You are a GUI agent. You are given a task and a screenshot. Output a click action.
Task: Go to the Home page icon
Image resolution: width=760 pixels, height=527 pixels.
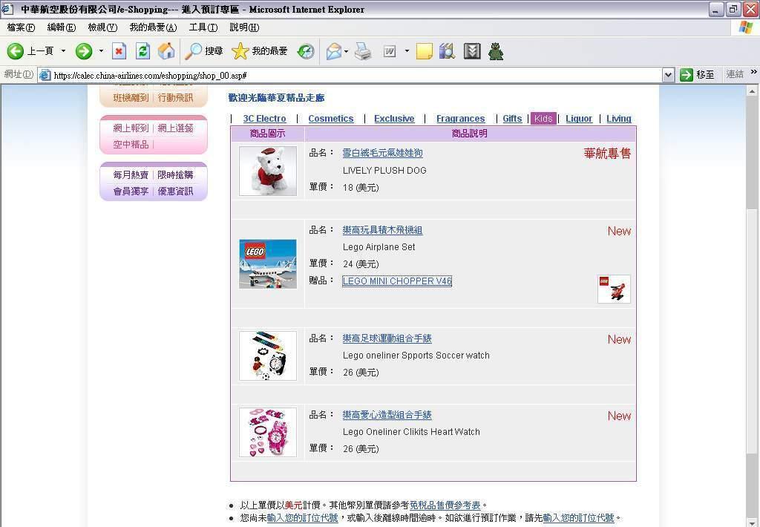pyautogui.click(x=166, y=51)
